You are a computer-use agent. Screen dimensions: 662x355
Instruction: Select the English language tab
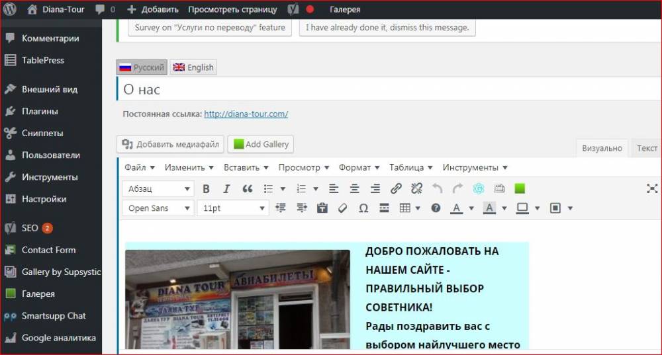click(x=193, y=67)
